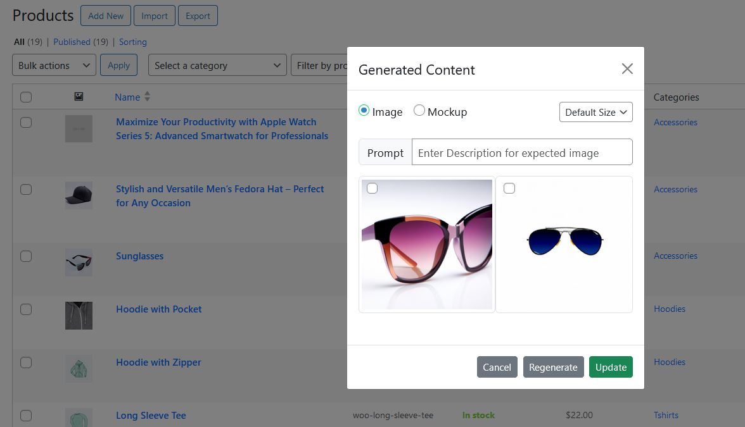Click the Sunglasses product thumbnail
Viewport: 745px width, 427px height.
tap(79, 262)
